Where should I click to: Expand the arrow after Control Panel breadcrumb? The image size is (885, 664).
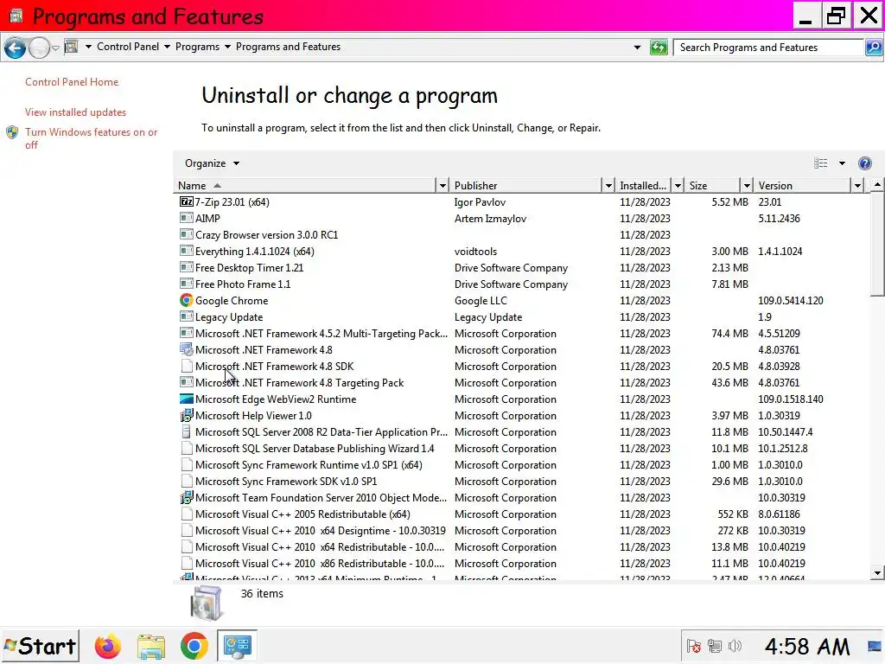coord(167,47)
